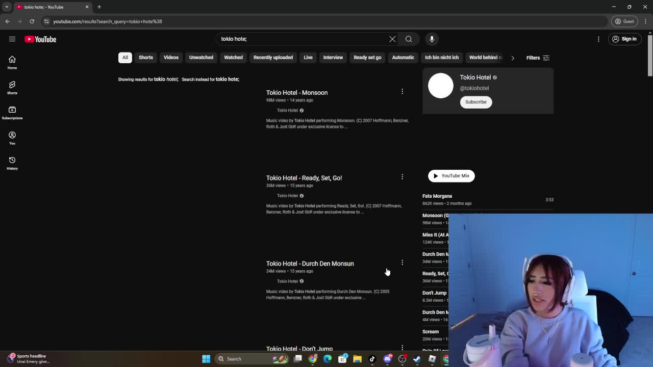
Task: Open TikTok from the taskbar
Action: tap(372, 359)
